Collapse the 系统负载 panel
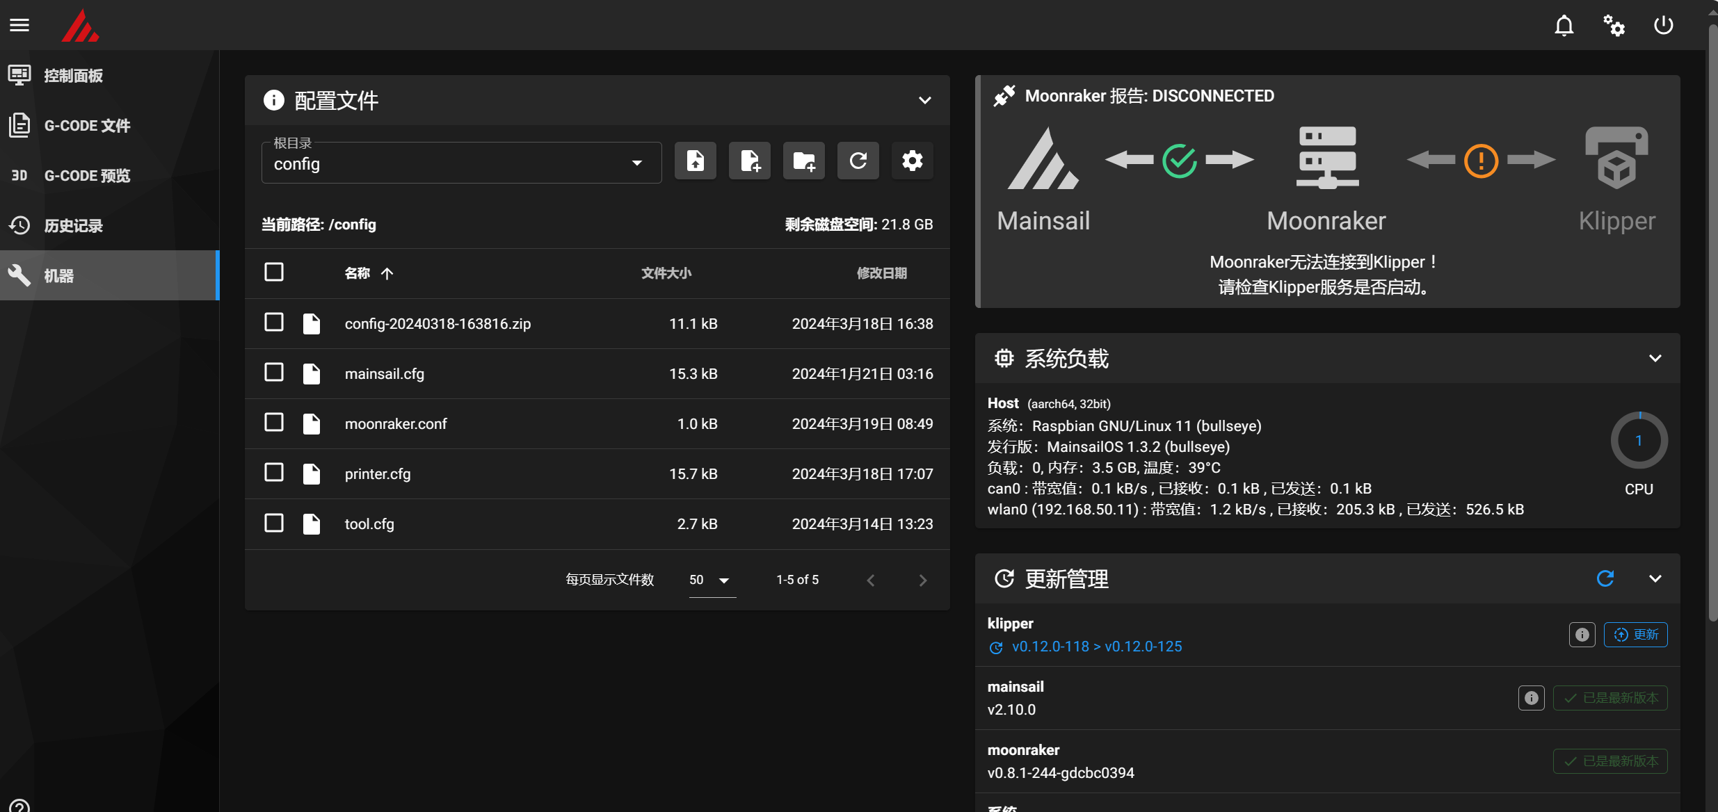1718x812 pixels. tap(1655, 359)
